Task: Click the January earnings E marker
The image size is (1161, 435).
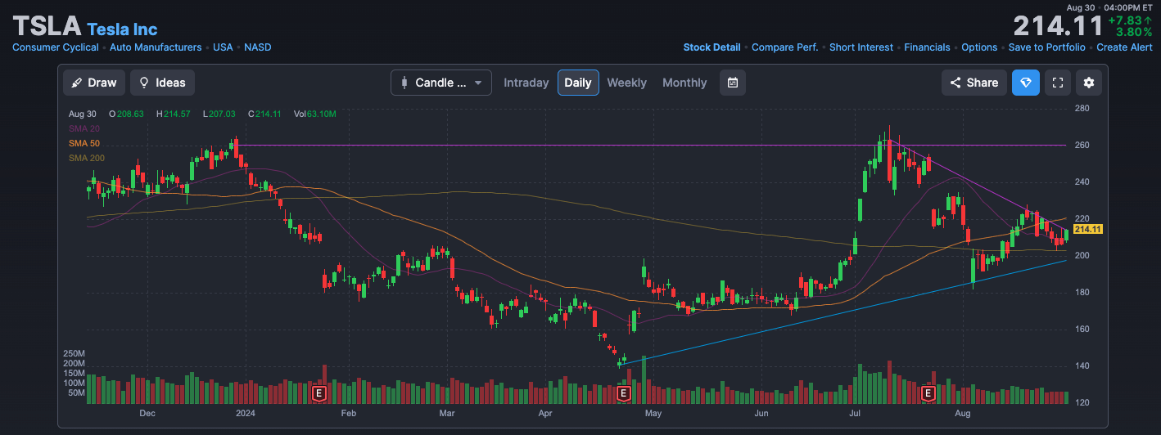Action: [319, 393]
